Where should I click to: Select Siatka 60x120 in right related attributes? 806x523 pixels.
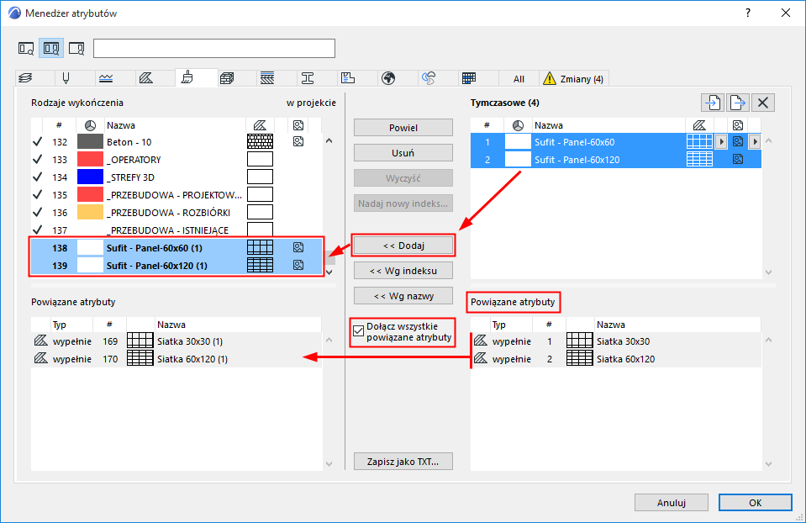tap(616, 359)
